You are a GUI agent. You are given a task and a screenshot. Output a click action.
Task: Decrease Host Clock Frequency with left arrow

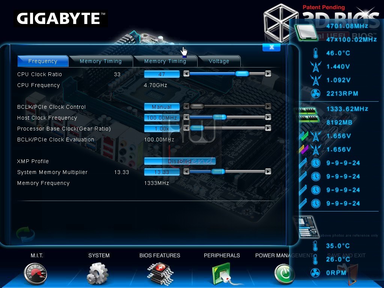coord(186,117)
